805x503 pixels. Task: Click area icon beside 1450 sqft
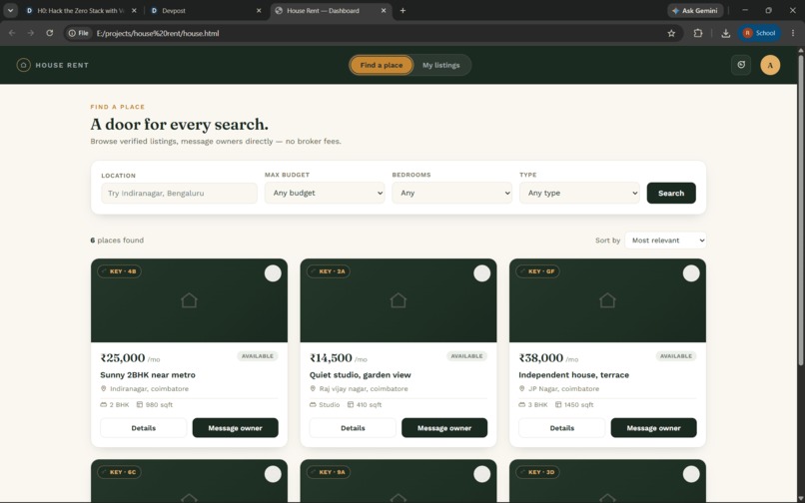click(x=557, y=404)
